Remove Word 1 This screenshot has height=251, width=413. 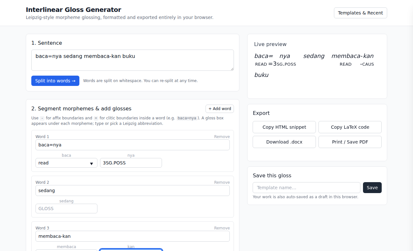pyautogui.click(x=222, y=137)
